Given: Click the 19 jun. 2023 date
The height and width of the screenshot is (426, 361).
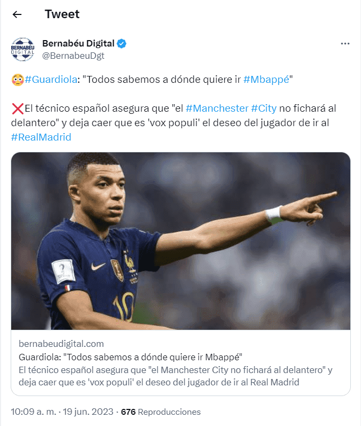Looking at the screenshot, I should [88, 412].
